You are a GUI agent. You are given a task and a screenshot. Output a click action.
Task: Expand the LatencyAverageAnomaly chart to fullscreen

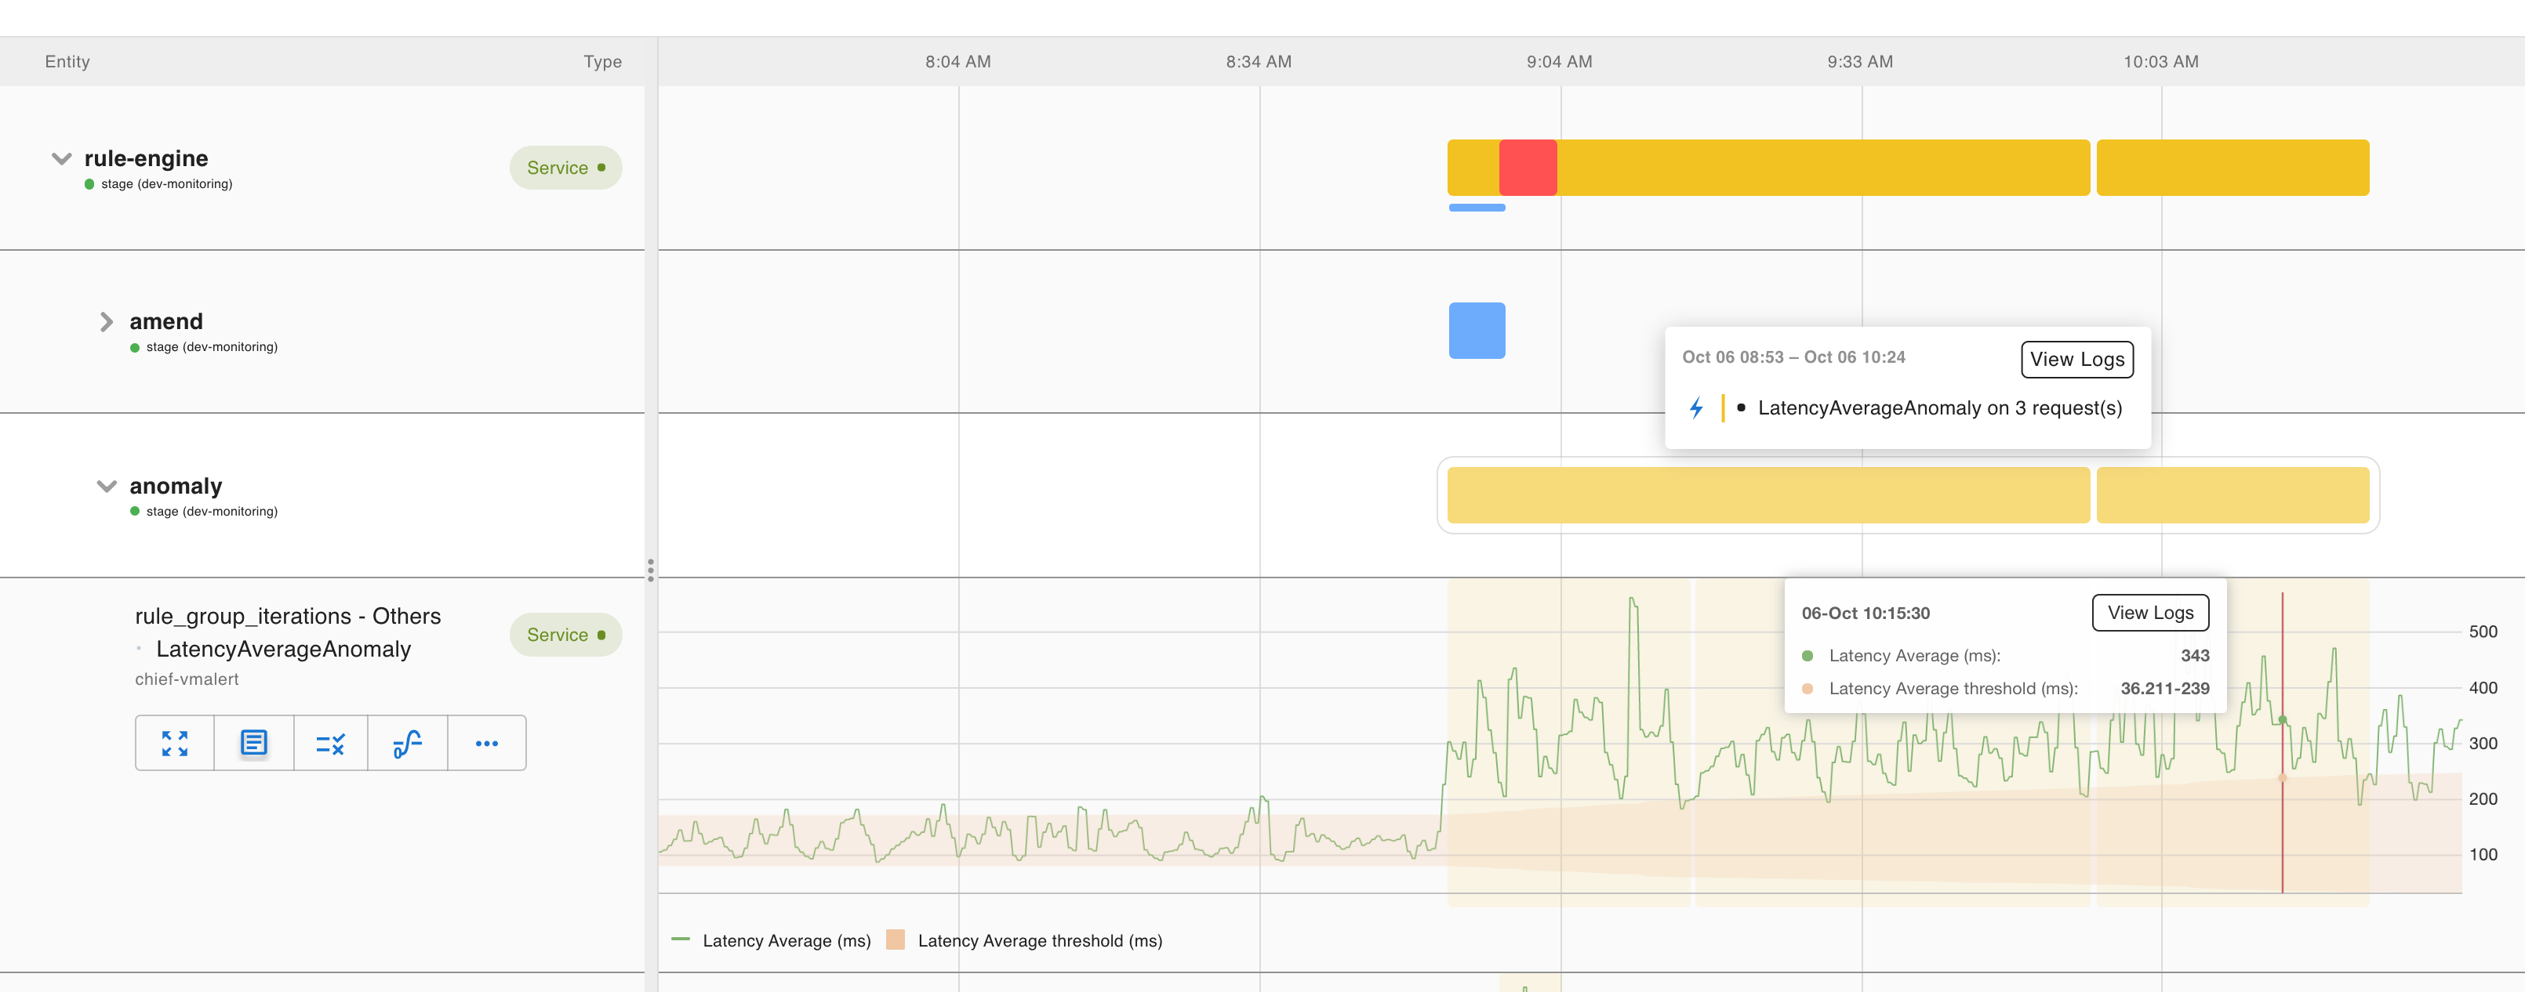click(x=174, y=742)
